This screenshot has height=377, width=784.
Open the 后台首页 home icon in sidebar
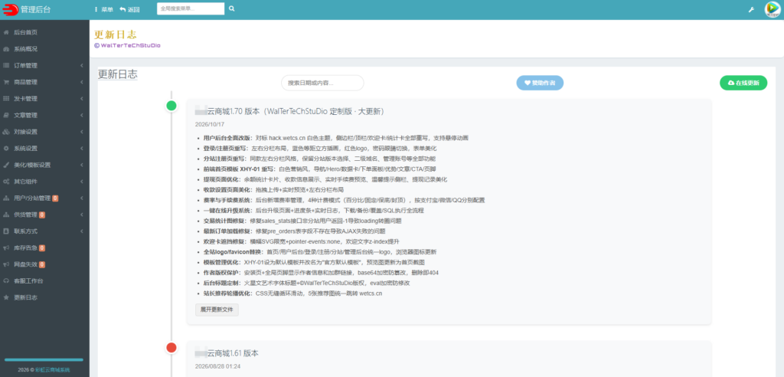(x=6, y=32)
